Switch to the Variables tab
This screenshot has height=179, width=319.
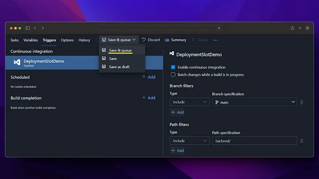tap(31, 40)
